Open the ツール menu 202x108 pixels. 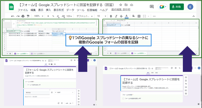pyautogui.click(x=81, y=10)
